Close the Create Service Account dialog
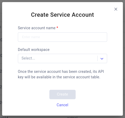The width and height of the screenshot is (125, 118). (x=116, y=9)
